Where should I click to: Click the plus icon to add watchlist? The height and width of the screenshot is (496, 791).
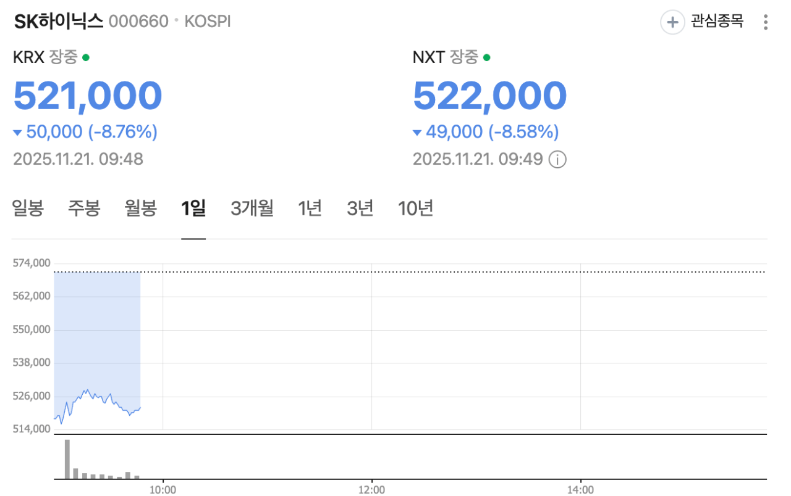pyautogui.click(x=672, y=23)
